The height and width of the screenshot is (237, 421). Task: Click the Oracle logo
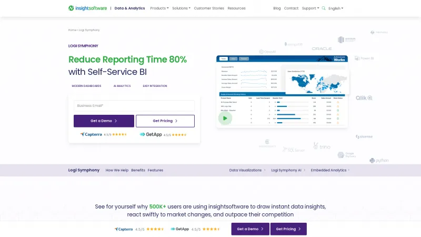click(322, 48)
